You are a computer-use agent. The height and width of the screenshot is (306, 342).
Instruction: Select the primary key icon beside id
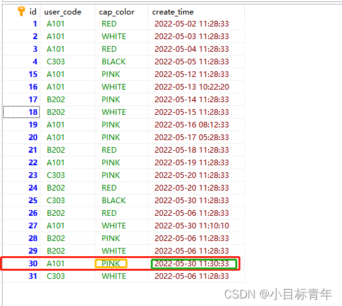pos(21,11)
